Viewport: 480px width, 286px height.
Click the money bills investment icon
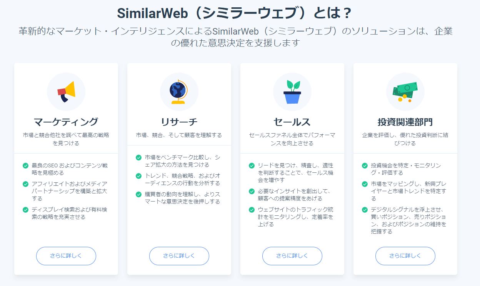point(405,92)
